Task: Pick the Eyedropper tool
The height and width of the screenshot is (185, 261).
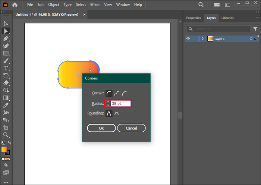Action: pos(6,106)
